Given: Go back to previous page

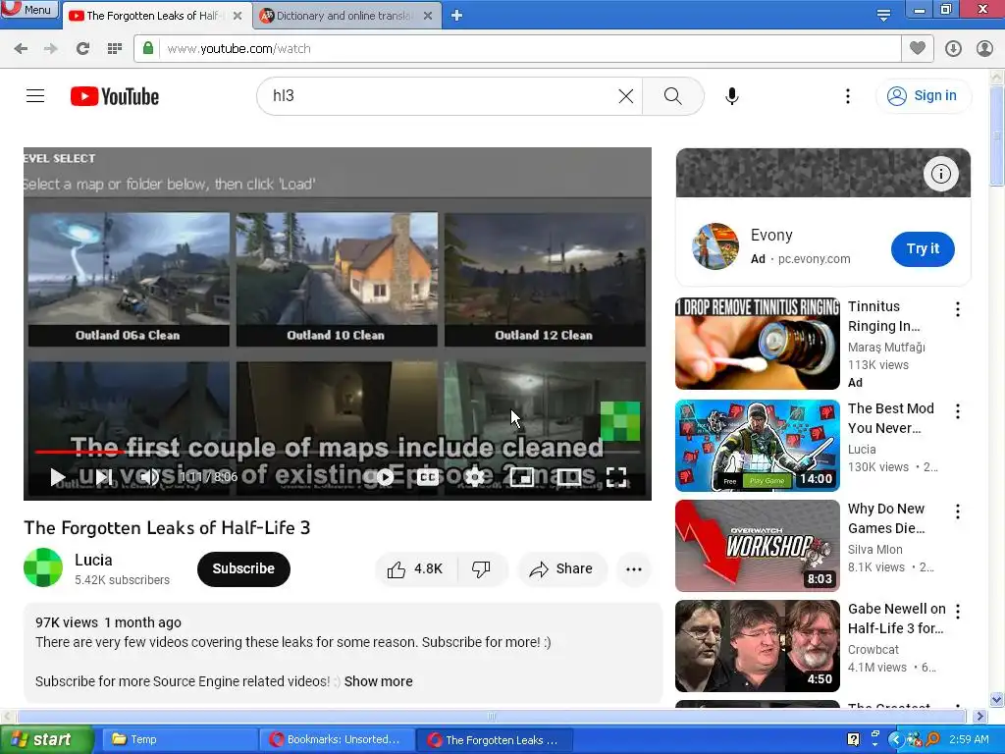Looking at the screenshot, I should 21,49.
